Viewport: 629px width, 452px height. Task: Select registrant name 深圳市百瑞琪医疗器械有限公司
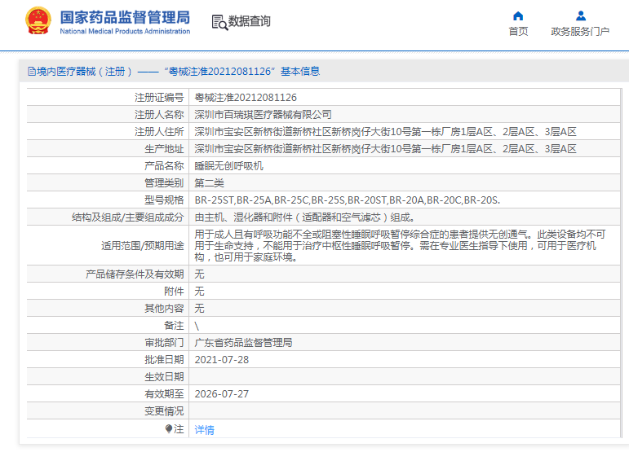263,114
